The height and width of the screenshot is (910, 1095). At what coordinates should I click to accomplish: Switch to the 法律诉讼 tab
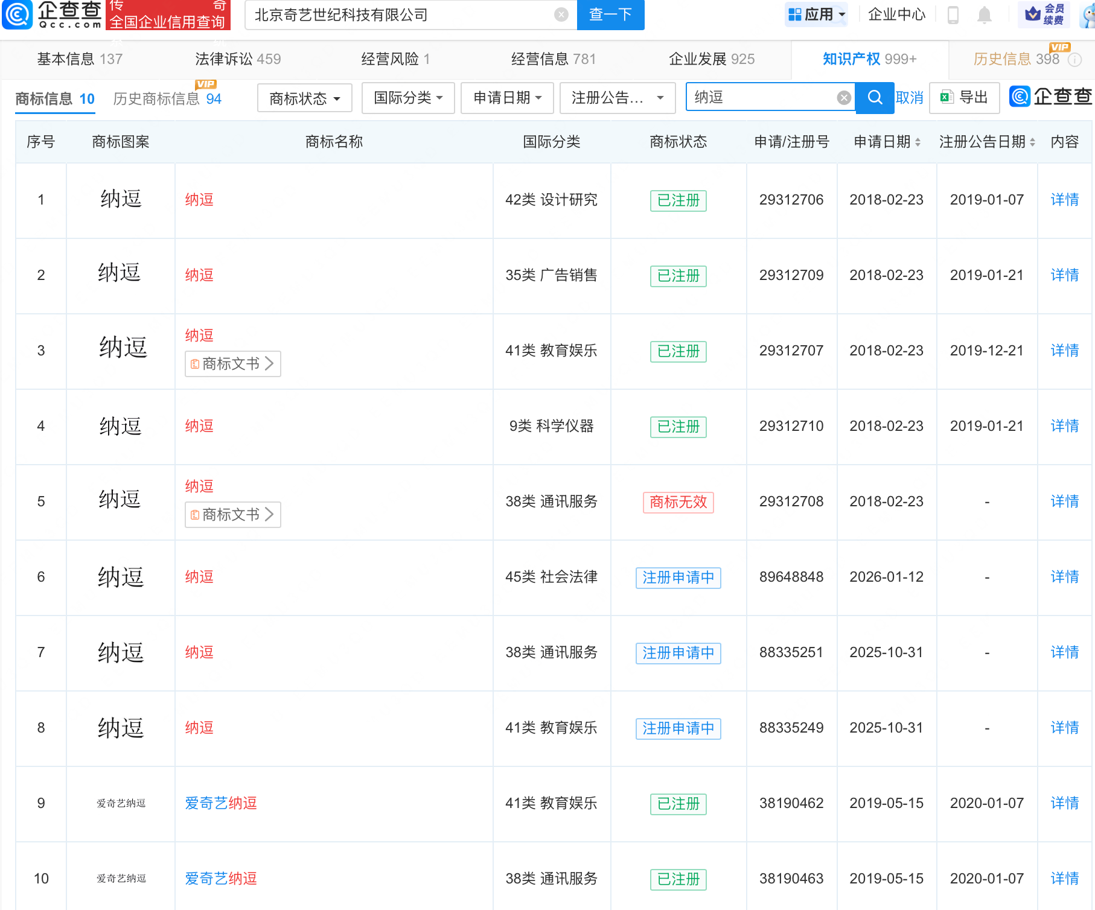(238, 59)
